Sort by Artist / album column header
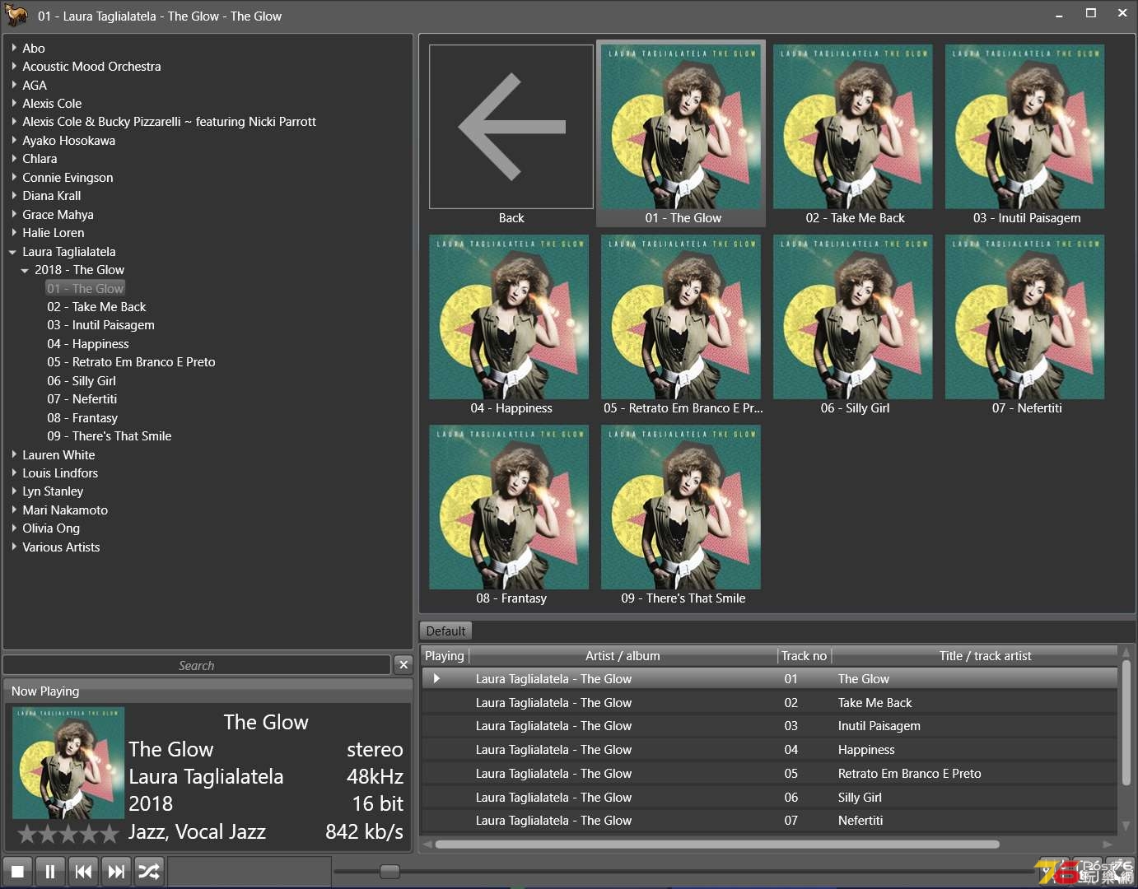 pyautogui.click(x=623, y=656)
